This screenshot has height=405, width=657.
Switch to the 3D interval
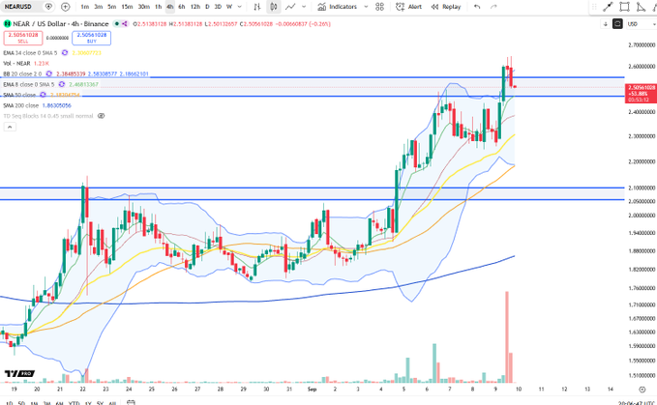(x=218, y=7)
